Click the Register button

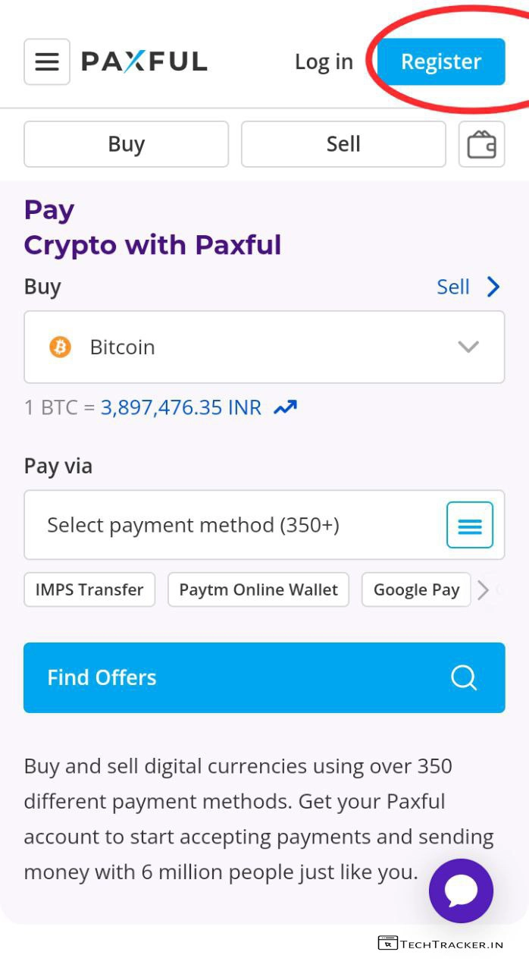[441, 62]
